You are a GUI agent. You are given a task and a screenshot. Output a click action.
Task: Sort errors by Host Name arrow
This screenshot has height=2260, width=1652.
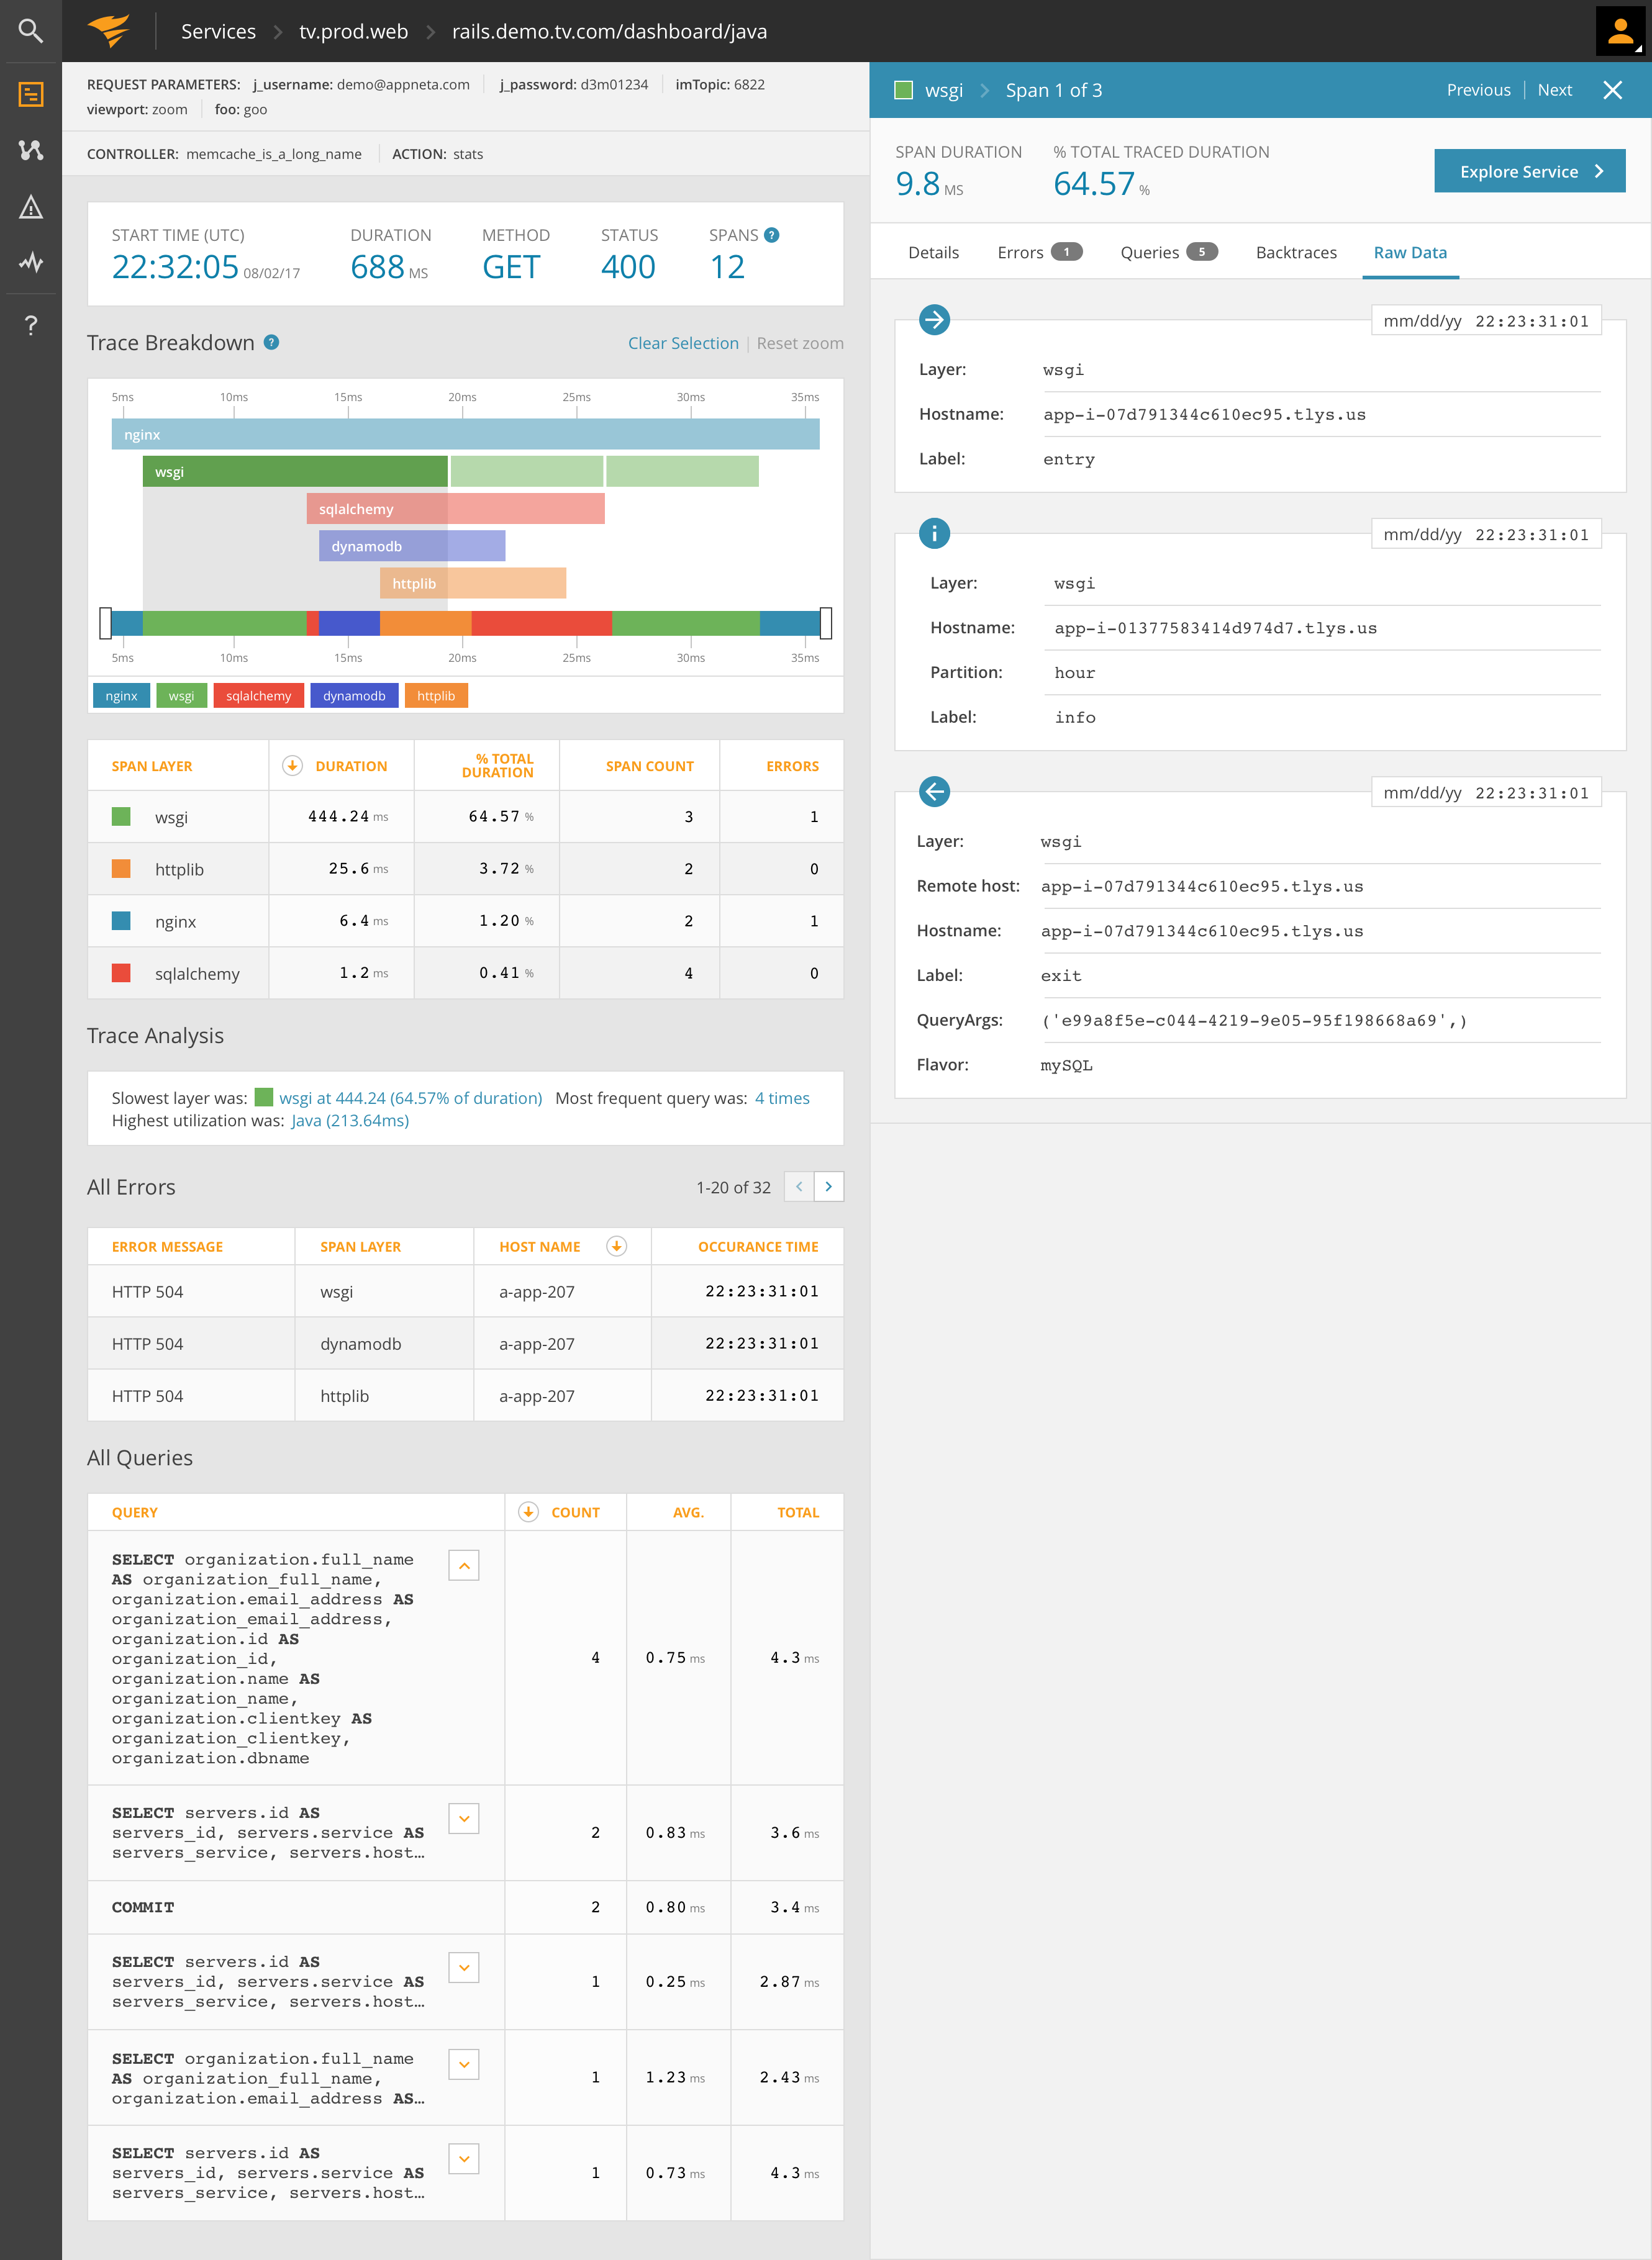tap(617, 1247)
